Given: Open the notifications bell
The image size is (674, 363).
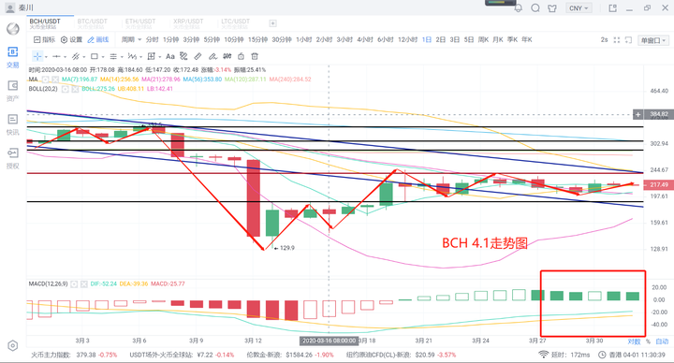Looking at the screenshot, I should [x=519, y=7].
